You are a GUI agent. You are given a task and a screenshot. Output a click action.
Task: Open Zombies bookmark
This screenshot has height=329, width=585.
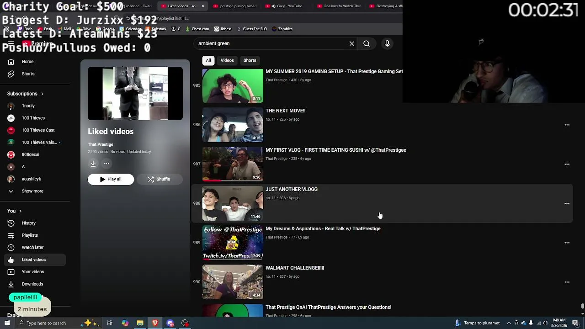pyautogui.click(x=282, y=29)
